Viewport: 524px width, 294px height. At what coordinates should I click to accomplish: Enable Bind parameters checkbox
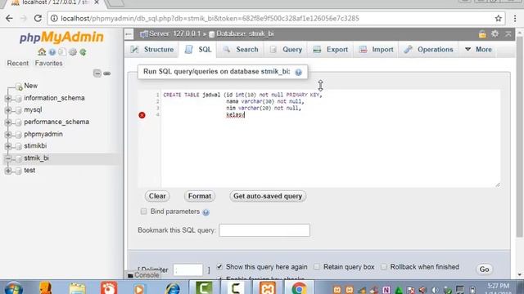coord(144,212)
